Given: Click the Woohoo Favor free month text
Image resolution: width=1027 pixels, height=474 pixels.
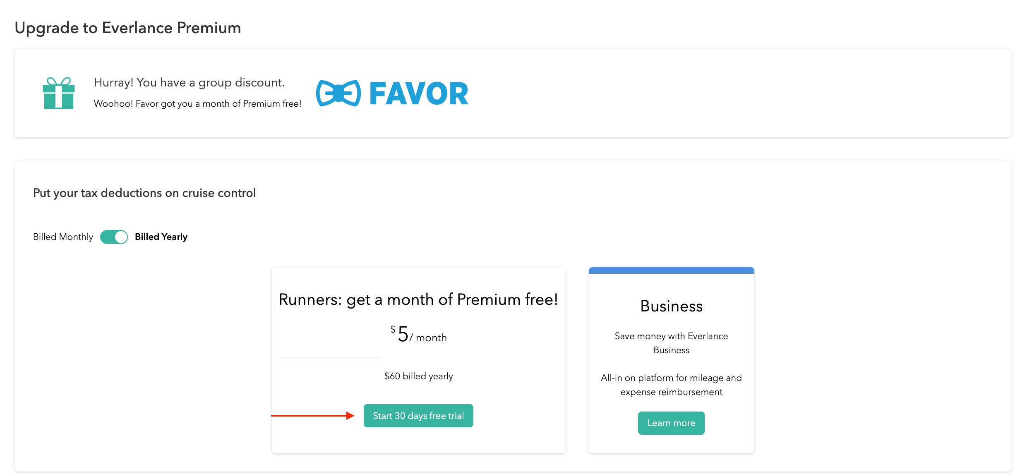Looking at the screenshot, I should pyautogui.click(x=197, y=104).
